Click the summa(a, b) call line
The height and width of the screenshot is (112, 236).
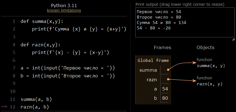pos(36,99)
